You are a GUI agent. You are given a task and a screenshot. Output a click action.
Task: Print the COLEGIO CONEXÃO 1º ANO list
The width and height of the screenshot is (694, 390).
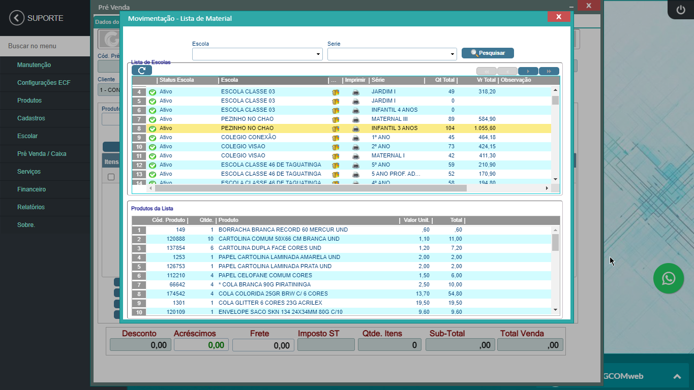356,138
